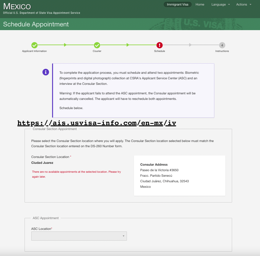The image size is (260, 256).
Task: Click the no available appointments error message
Action: pos(76,174)
